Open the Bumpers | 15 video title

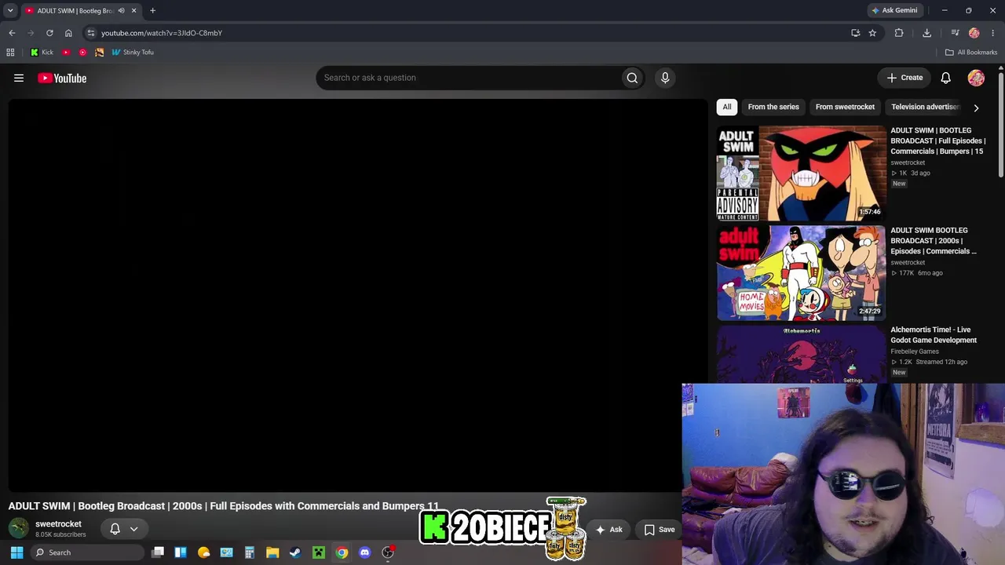point(938,140)
